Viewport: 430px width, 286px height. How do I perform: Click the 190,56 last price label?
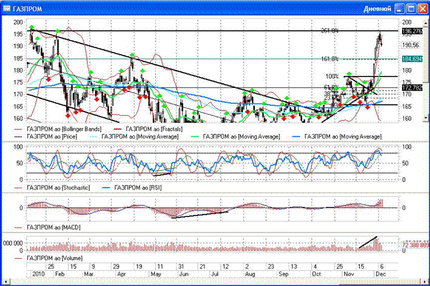[411, 45]
